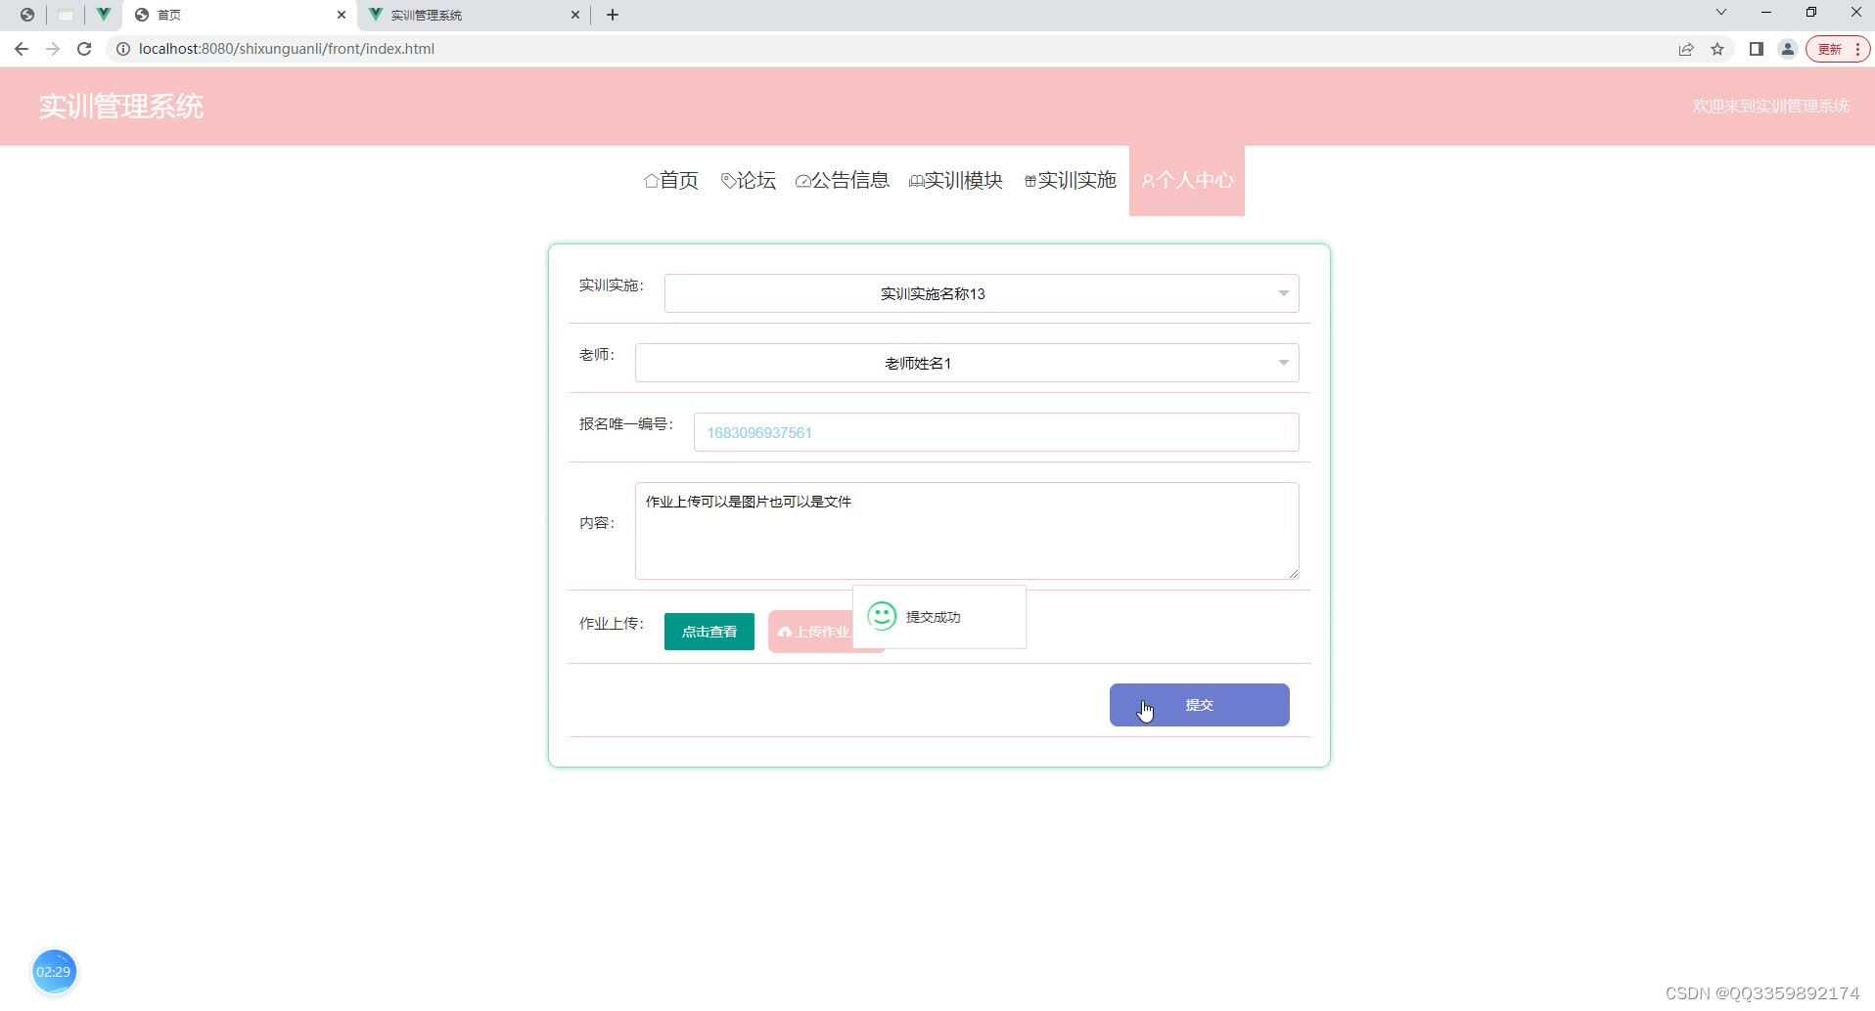
Task: Expand the 实训实施 dropdown
Action: click(982, 293)
